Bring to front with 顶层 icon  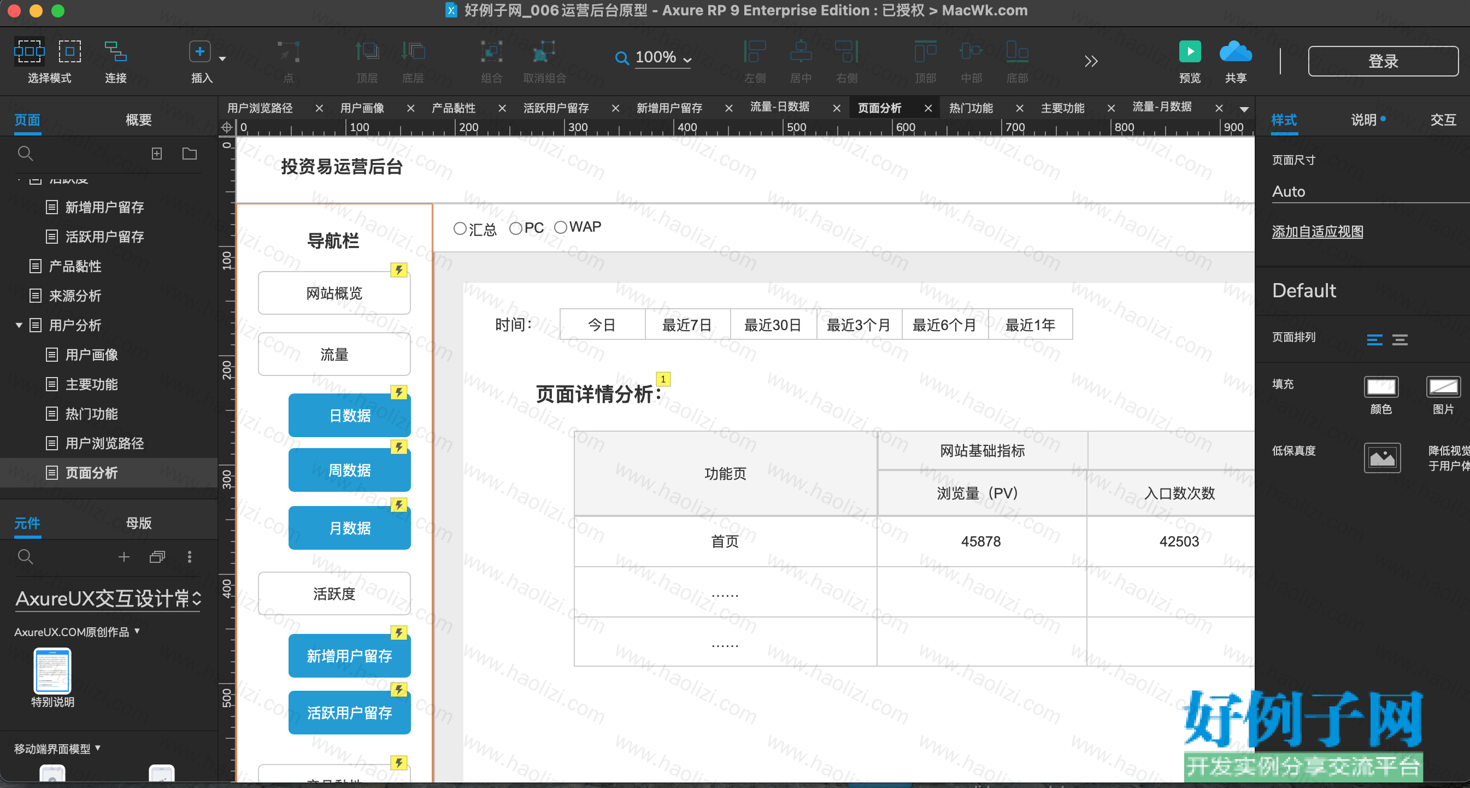(367, 52)
